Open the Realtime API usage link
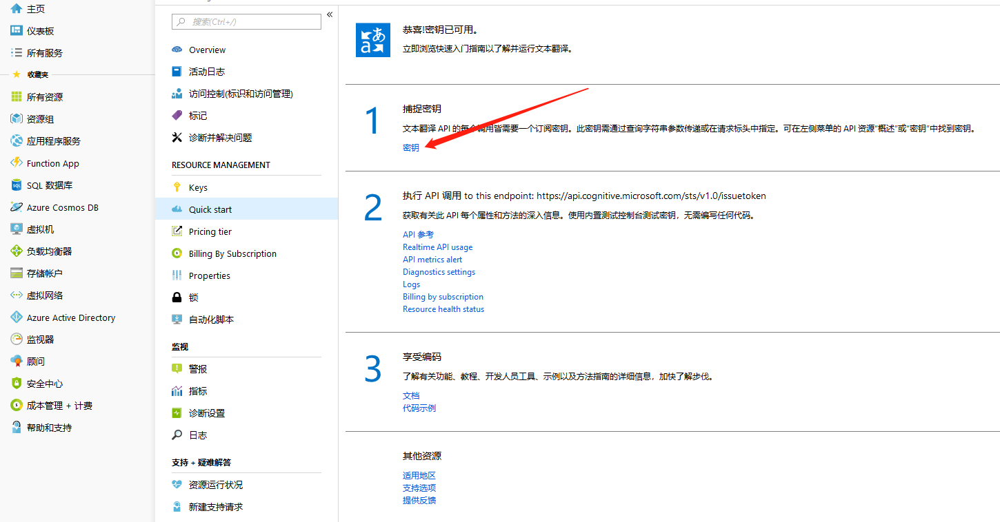 [438, 247]
